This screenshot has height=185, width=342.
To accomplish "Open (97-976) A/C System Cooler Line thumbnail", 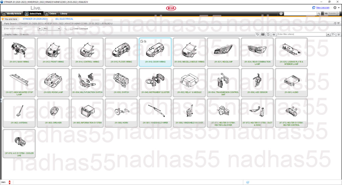I will (19, 144).
